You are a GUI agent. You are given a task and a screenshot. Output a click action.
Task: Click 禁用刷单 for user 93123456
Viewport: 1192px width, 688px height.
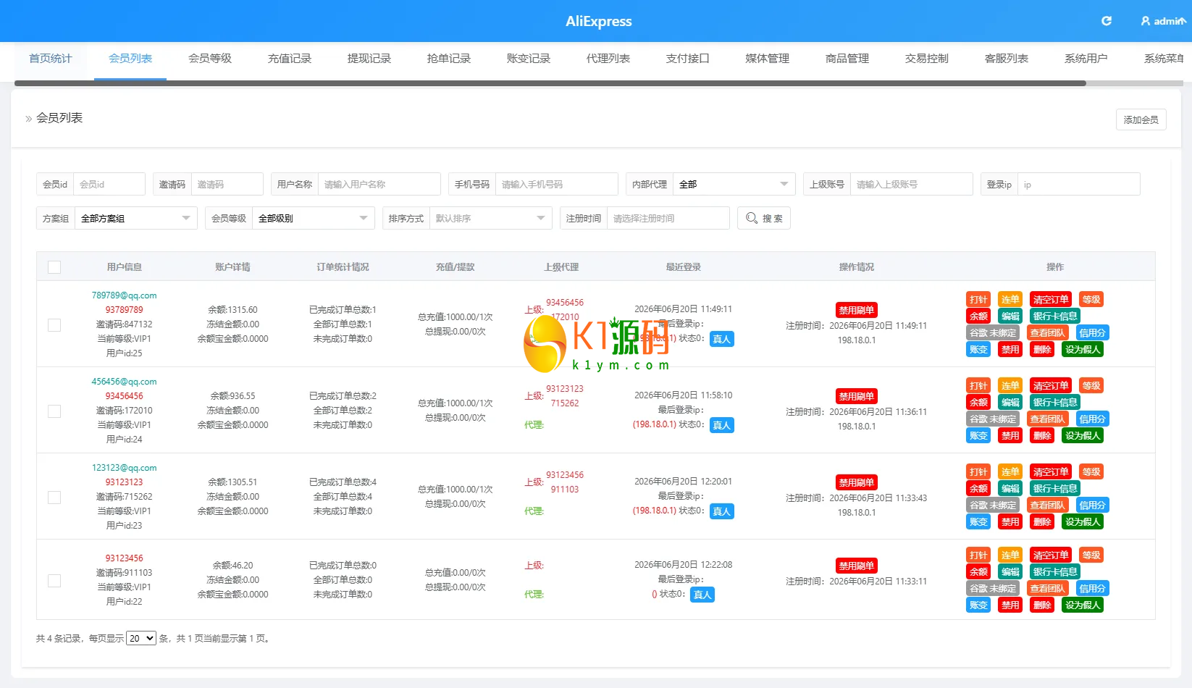coord(856,566)
